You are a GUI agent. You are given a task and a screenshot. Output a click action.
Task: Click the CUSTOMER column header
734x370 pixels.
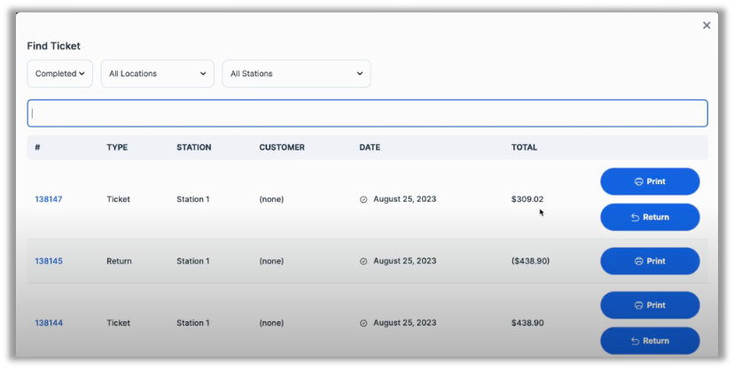point(282,147)
